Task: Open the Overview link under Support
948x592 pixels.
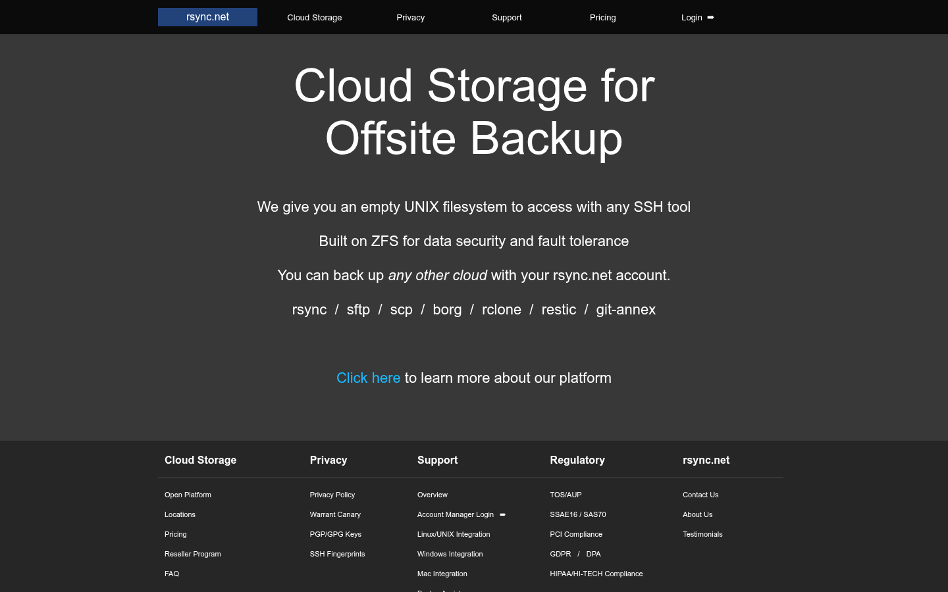Action: coord(433,495)
